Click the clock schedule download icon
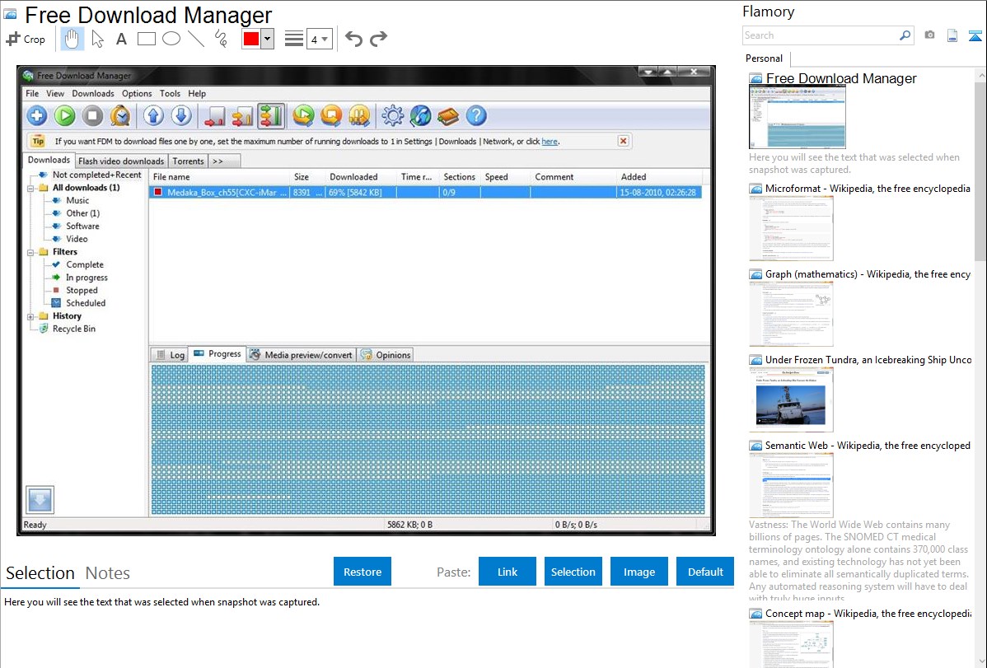Viewport: 987px width, 668px height. (120, 116)
